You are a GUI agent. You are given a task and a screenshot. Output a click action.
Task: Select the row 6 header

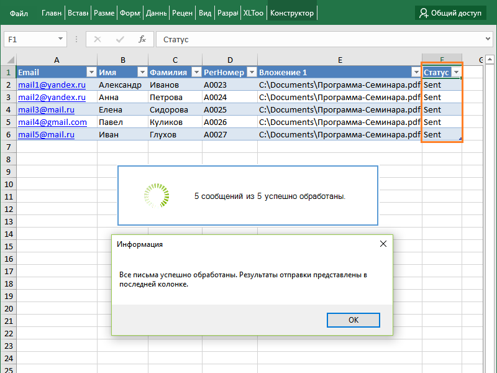[8, 134]
